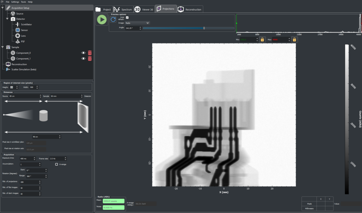The height and width of the screenshot is (213, 362).
Task: Collapse the Sample tree node
Action: pyautogui.click(x=2, y=47)
